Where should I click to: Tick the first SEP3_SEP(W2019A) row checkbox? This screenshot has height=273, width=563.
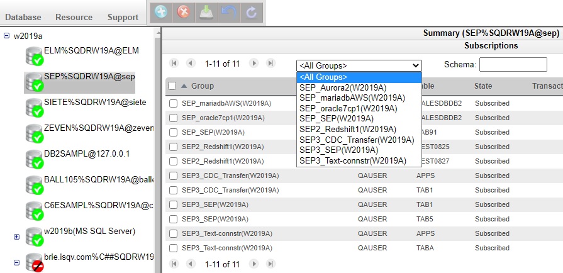point(174,205)
